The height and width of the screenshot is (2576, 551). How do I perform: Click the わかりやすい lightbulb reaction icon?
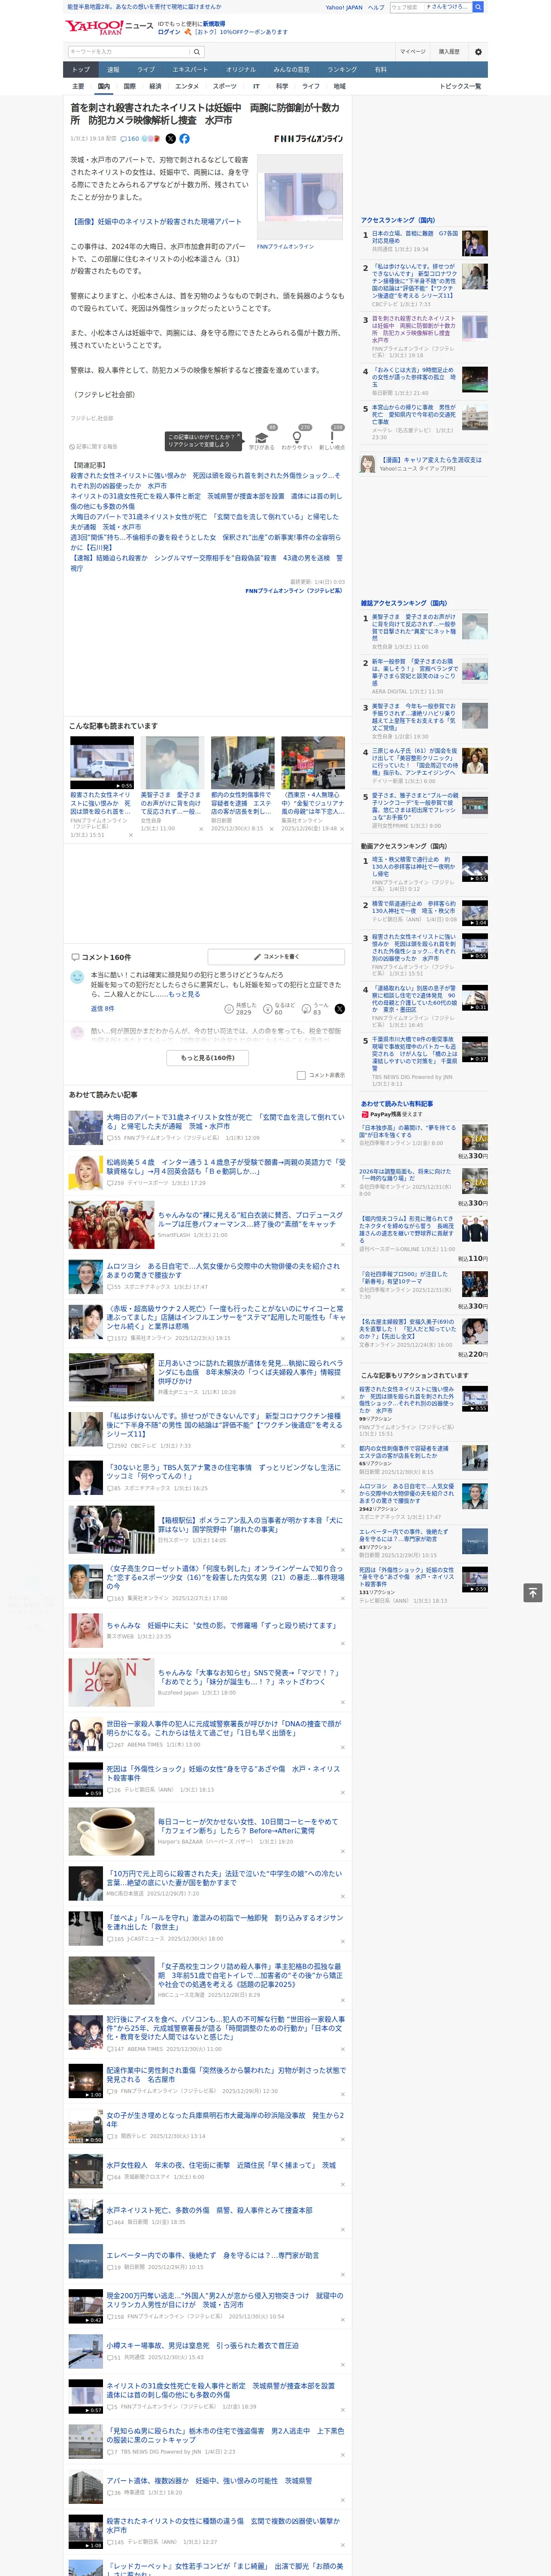tap(296, 437)
